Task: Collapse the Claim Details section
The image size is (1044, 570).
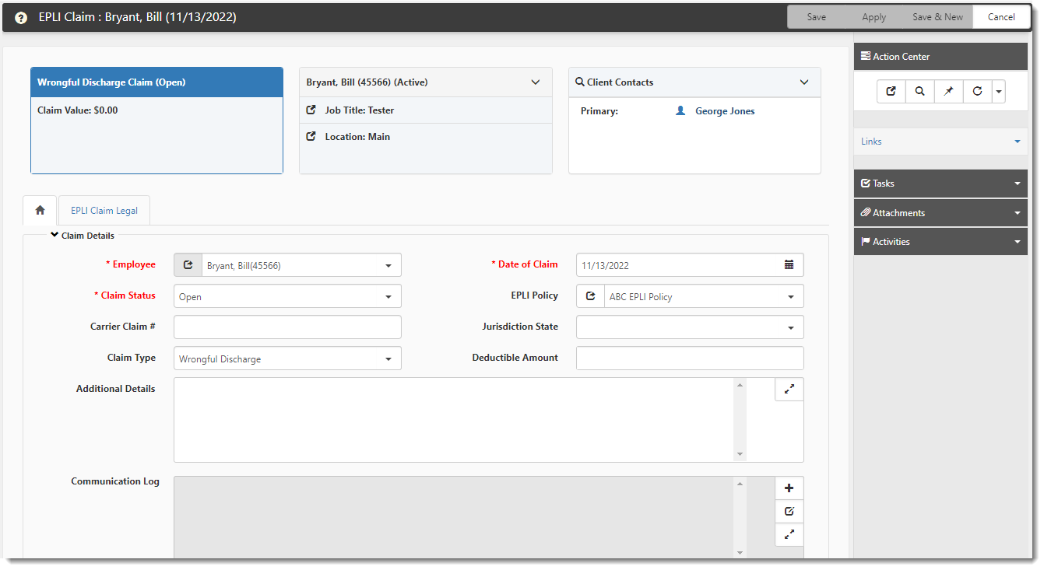Action: (x=54, y=234)
